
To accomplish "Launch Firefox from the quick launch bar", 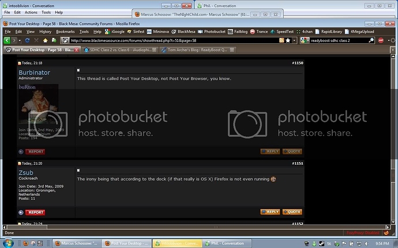I will pyautogui.click(x=25, y=243).
